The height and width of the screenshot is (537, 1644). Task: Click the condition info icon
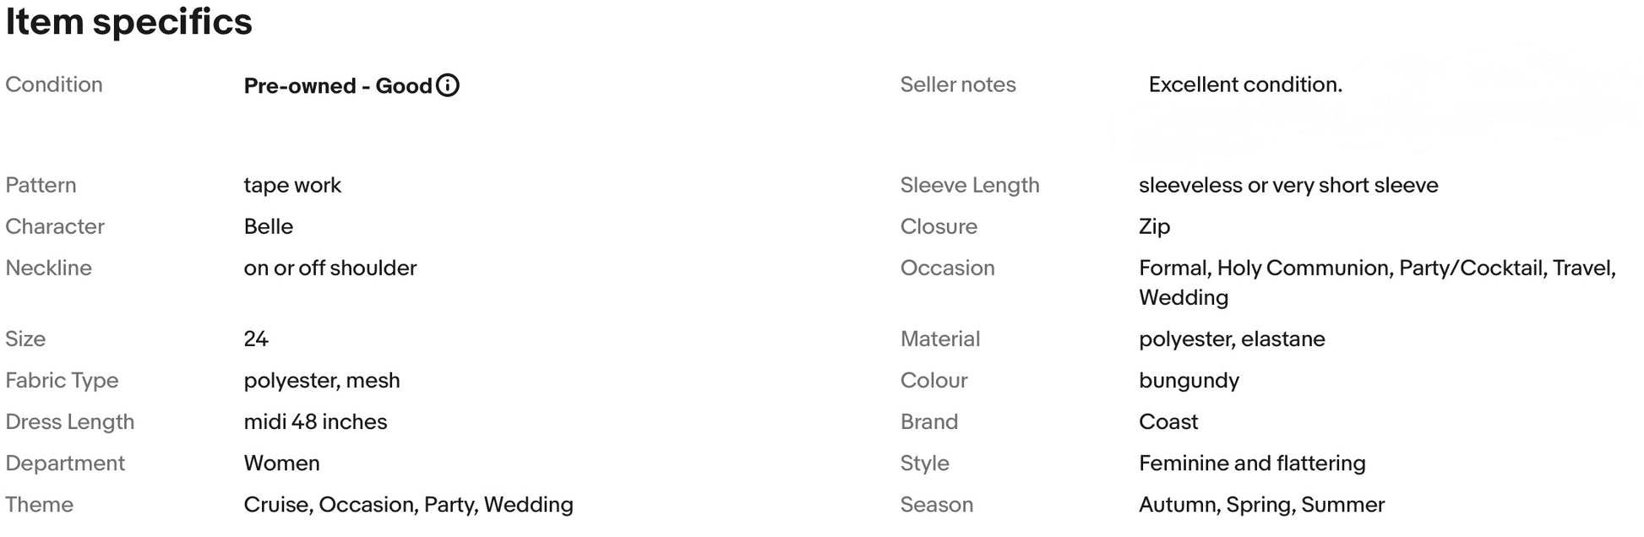coord(448,85)
